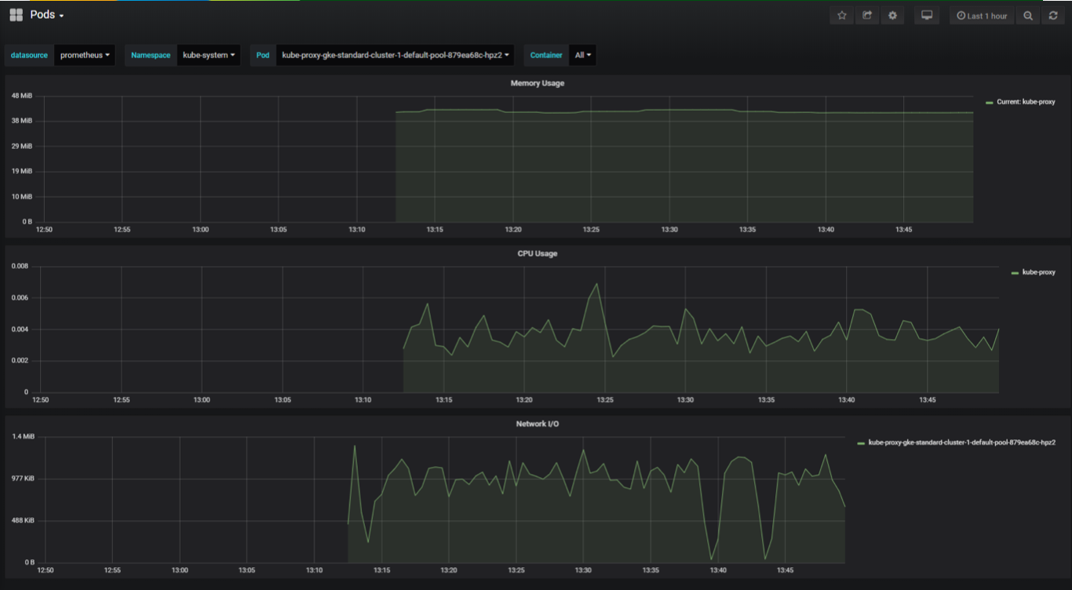Click color line of CPU kube-proxy legend
The image size is (1072, 590).
[x=1015, y=273]
